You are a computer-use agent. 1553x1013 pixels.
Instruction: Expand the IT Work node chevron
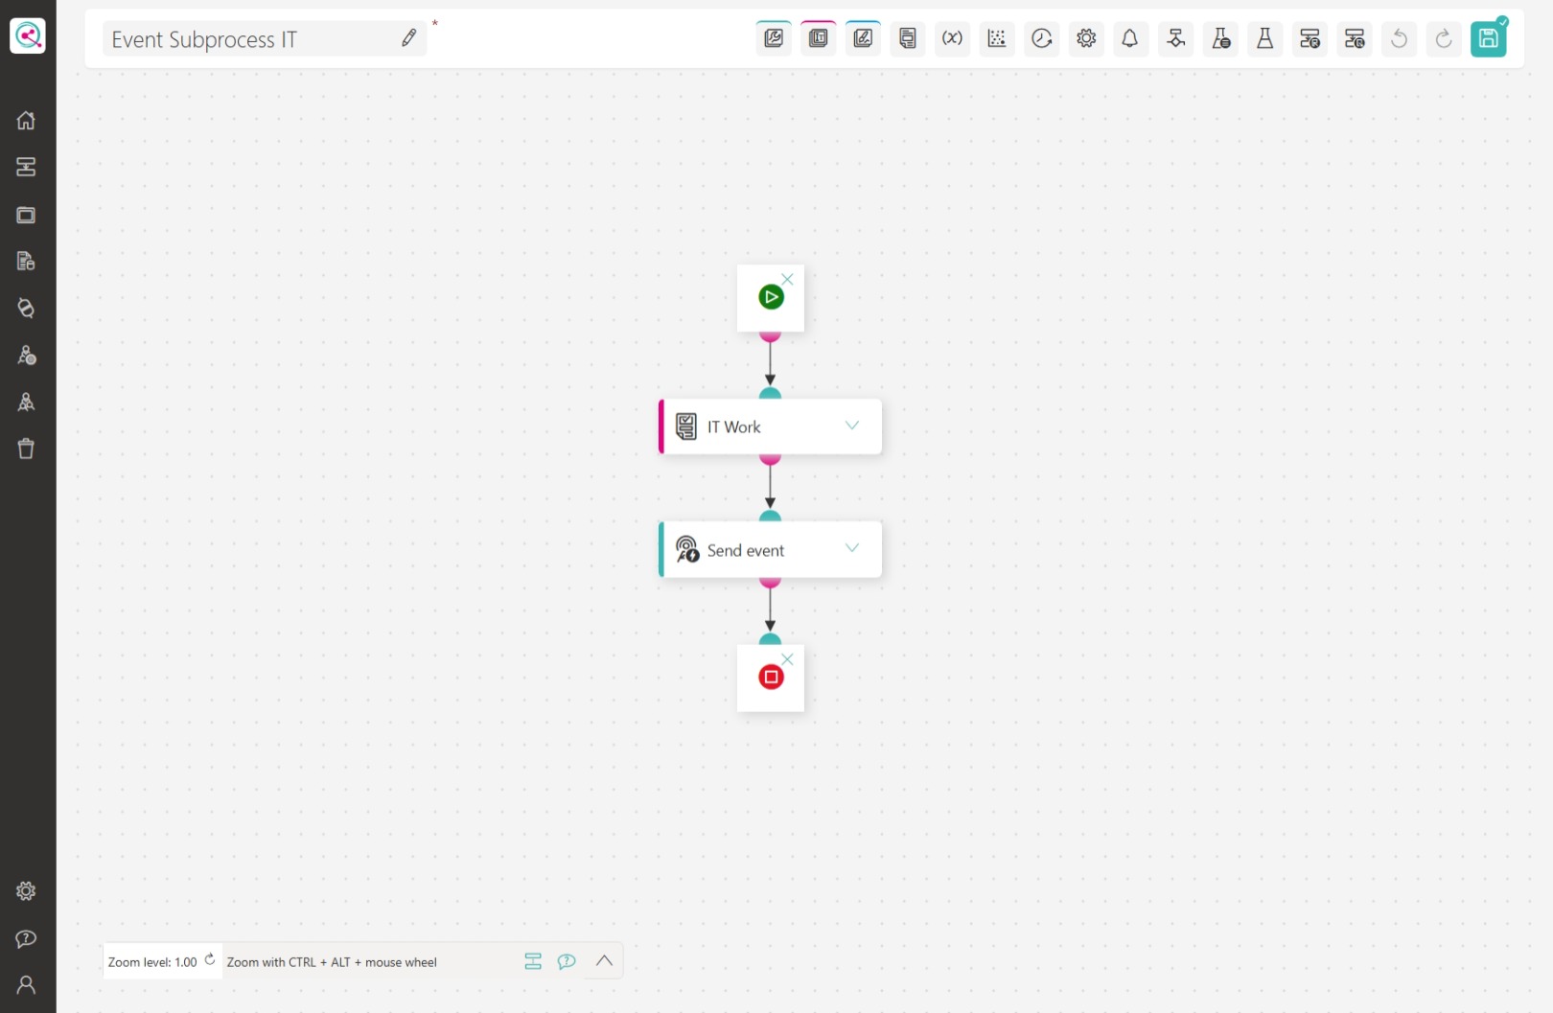click(851, 426)
